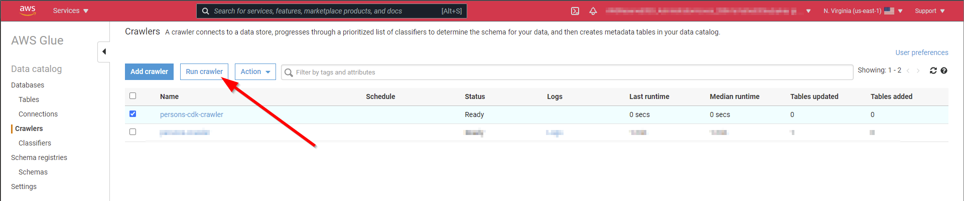Open the N. Virginia region selector
Image resolution: width=964 pixels, height=201 pixels.
[862, 11]
